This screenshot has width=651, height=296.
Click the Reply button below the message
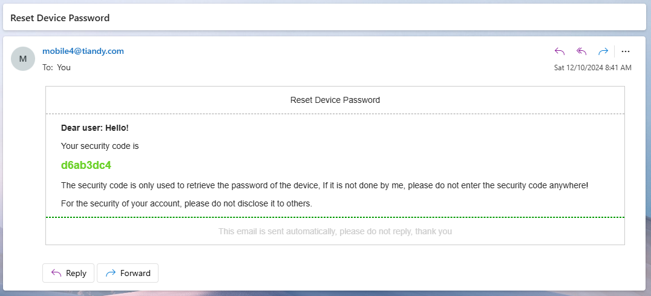(68, 273)
